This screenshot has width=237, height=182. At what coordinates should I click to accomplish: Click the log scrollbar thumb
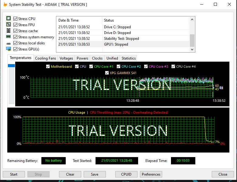pyautogui.click(x=192, y=41)
